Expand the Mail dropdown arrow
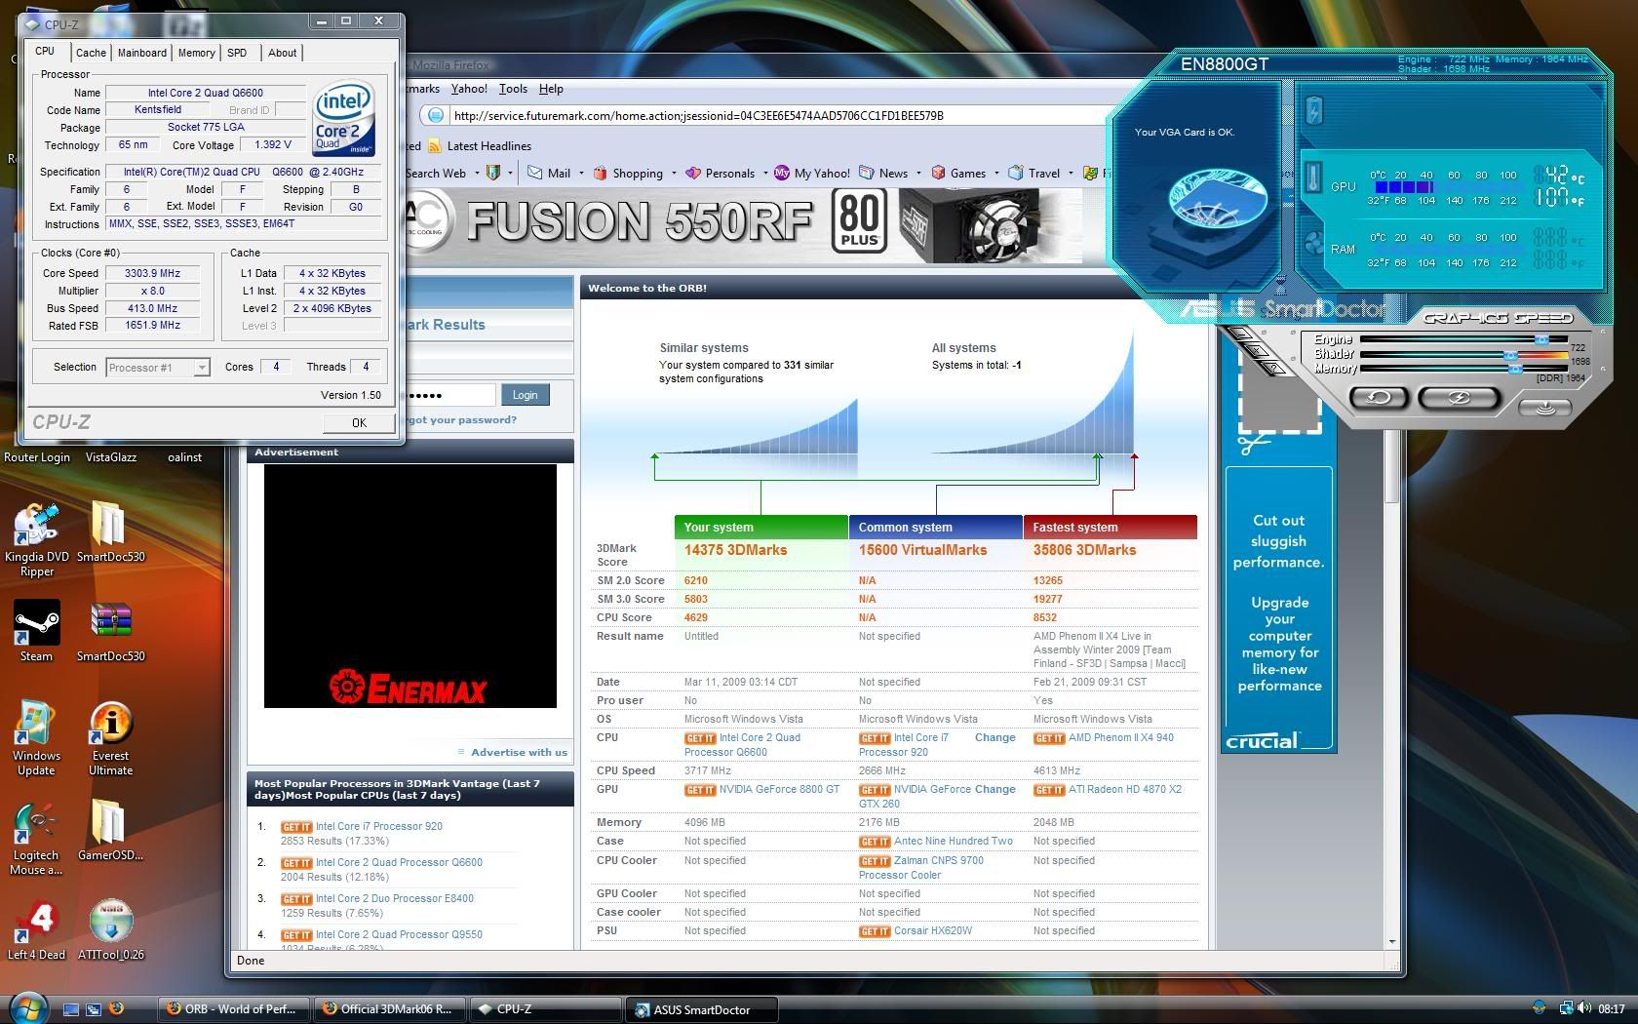The height and width of the screenshot is (1024, 1638). click(x=581, y=174)
